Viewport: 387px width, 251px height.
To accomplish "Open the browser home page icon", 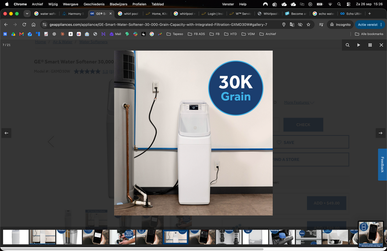I will (34, 25).
